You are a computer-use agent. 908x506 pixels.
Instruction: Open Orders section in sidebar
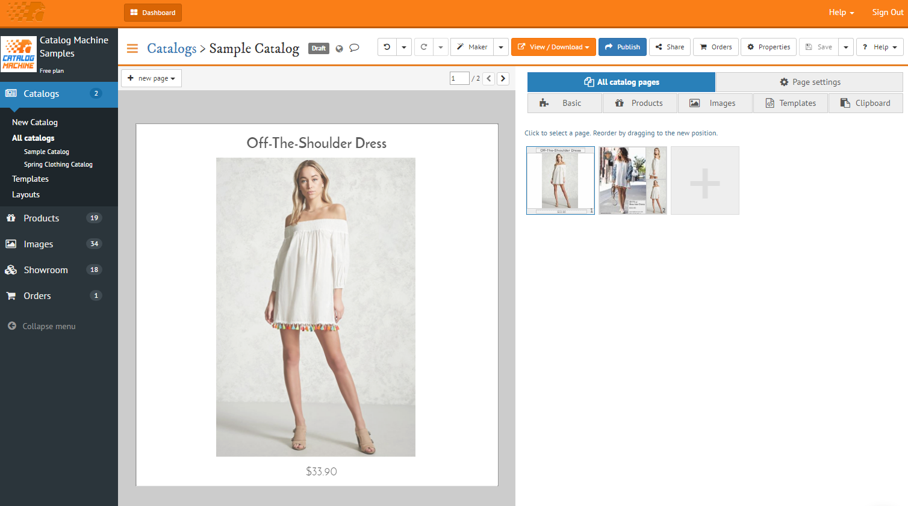click(59, 295)
